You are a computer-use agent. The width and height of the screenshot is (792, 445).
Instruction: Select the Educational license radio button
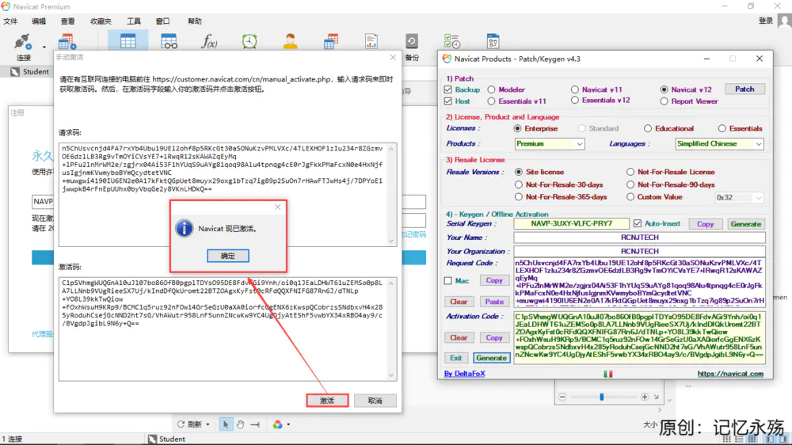coord(648,128)
